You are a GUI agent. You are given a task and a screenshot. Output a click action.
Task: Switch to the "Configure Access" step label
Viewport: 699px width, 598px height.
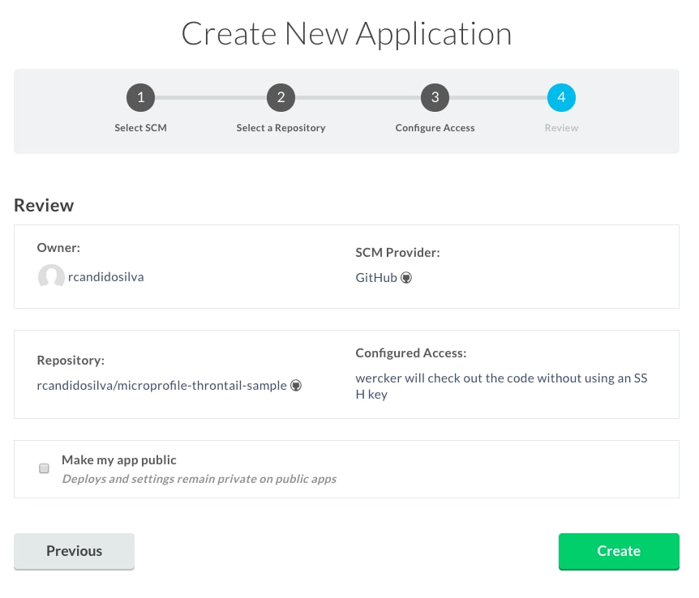pyautogui.click(x=435, y=128)
